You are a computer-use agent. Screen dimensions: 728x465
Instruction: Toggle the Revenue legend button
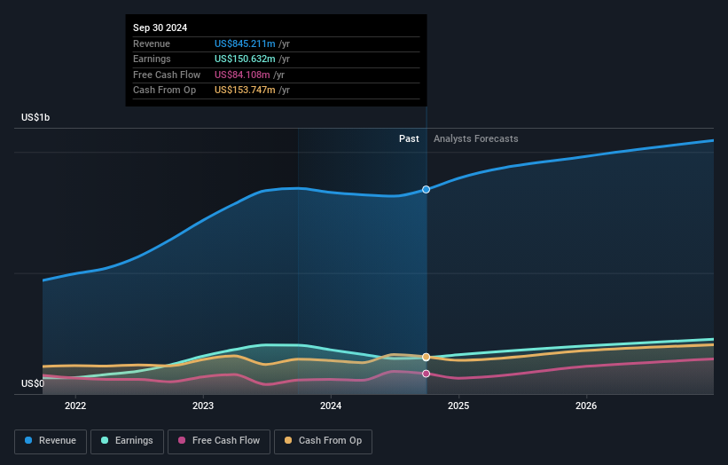click(x=51, y=441)
